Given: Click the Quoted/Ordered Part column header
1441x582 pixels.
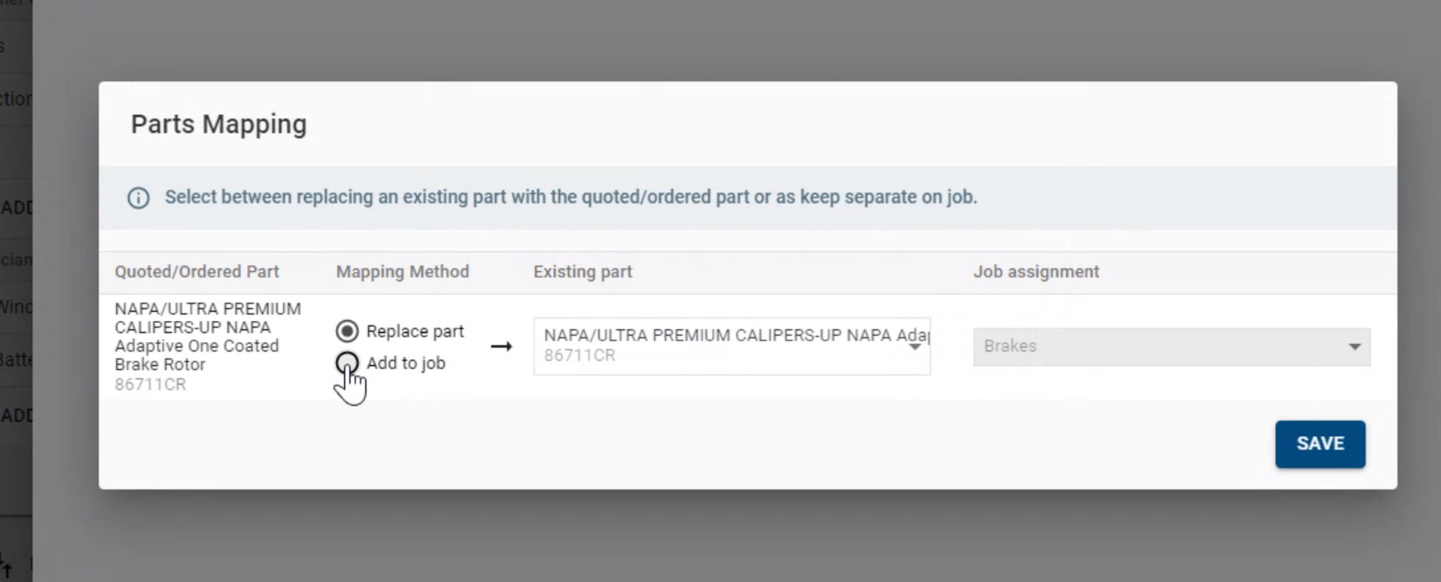Looking at the screenshot, I should (x=197, y=271).
